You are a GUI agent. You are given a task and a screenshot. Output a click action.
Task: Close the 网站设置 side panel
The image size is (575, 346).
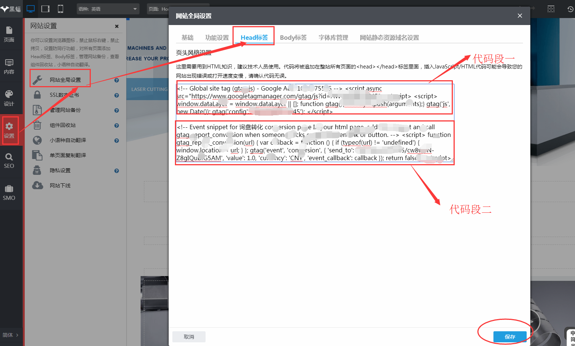117,26
